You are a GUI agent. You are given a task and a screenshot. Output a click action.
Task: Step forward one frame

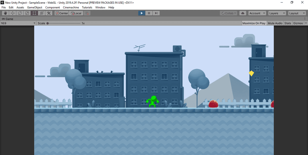point(156,13)
